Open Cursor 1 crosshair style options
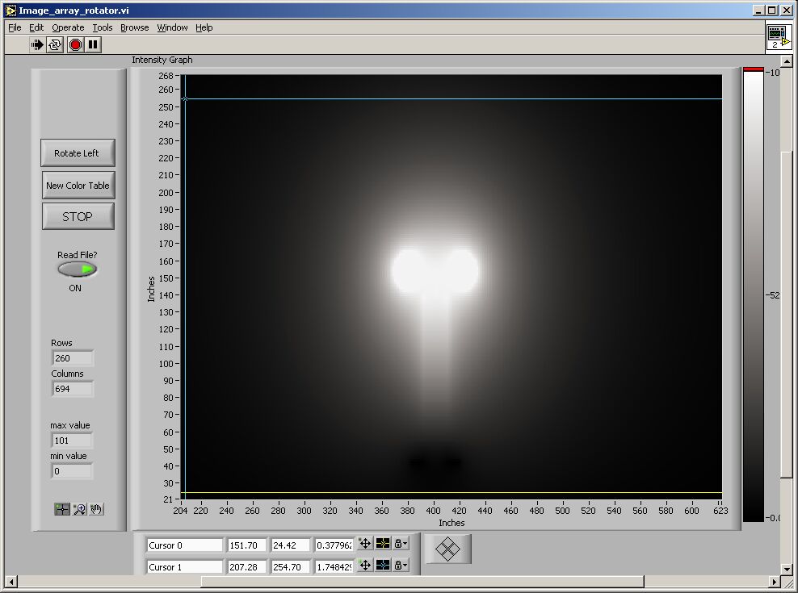Viewport: 798px width, 593px height. [383, 566]
